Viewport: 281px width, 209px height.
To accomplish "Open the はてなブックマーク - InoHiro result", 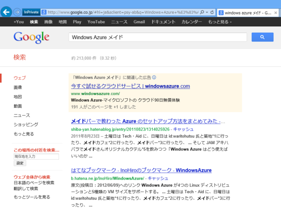I will (141, 170).
